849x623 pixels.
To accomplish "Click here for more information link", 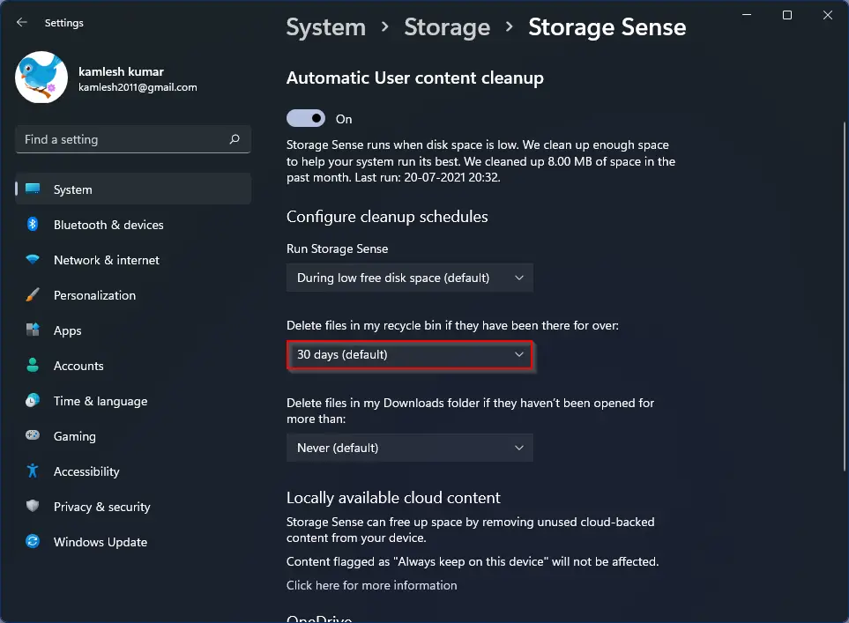I will click(371, 585).
